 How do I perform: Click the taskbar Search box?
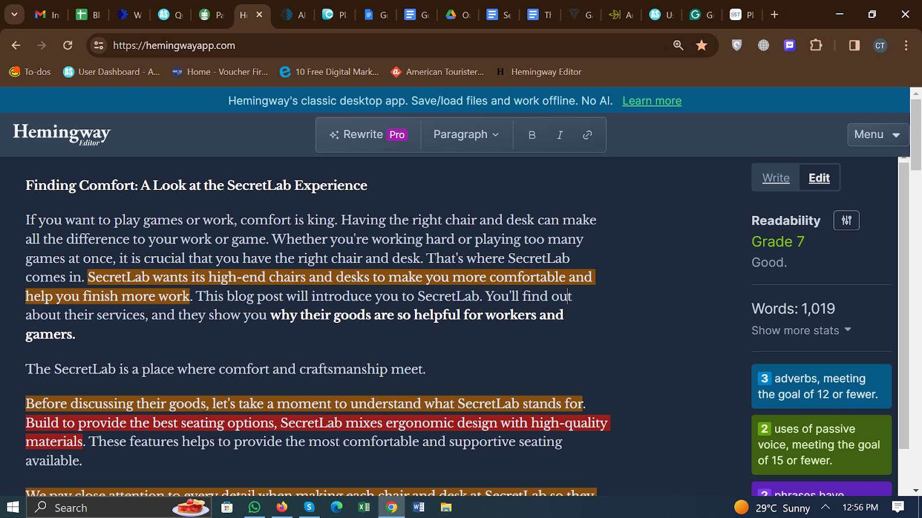point(119,507)
